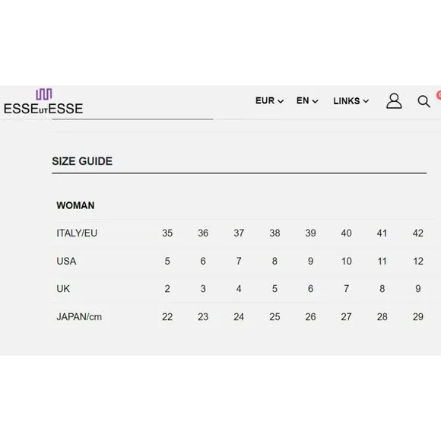Screen dimensions: 441x441
Task: Select the WOMAN size table header
Action: point(75,205)
